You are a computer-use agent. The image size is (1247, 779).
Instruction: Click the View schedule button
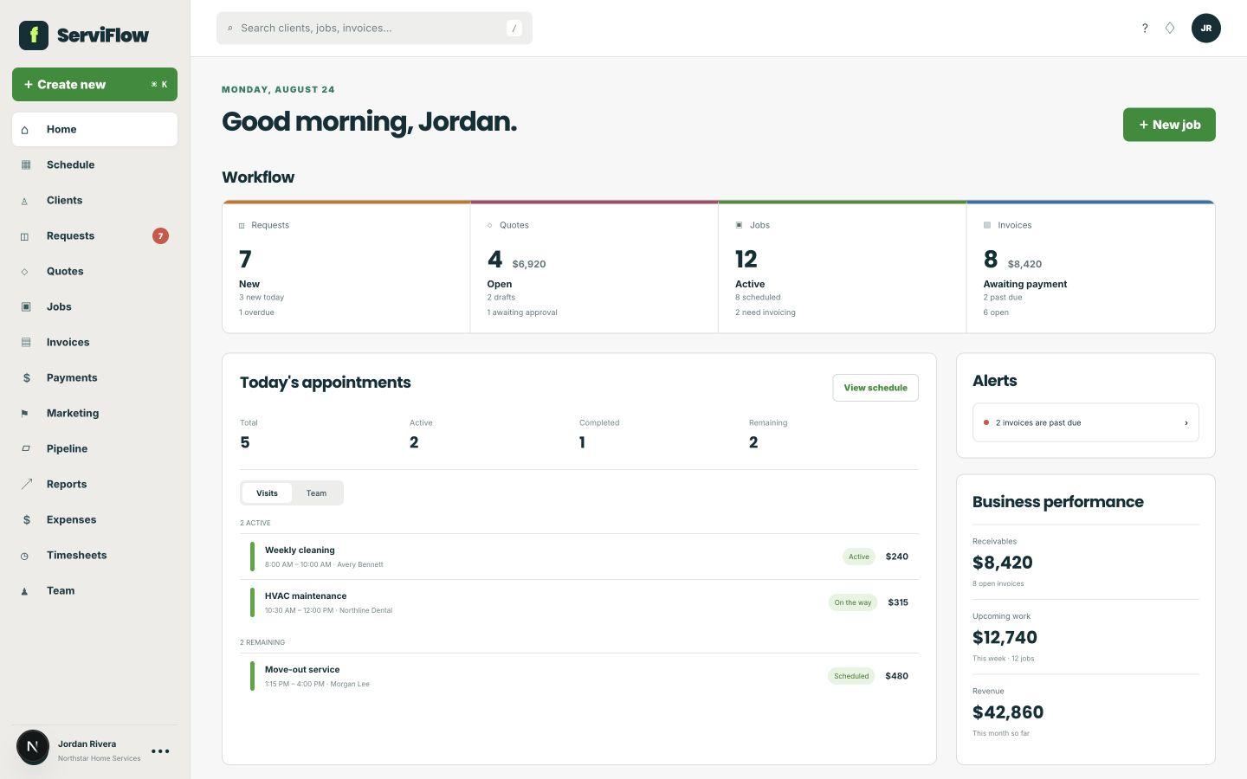tap(875, 388)
